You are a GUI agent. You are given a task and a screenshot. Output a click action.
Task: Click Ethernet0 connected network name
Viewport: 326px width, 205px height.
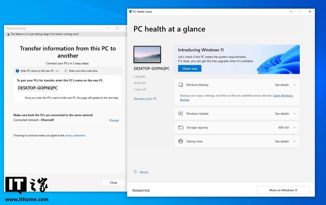tap(48, 120)
